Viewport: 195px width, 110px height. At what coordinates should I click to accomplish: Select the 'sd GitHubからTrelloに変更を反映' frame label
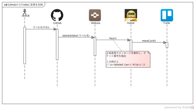pos(23,5)
